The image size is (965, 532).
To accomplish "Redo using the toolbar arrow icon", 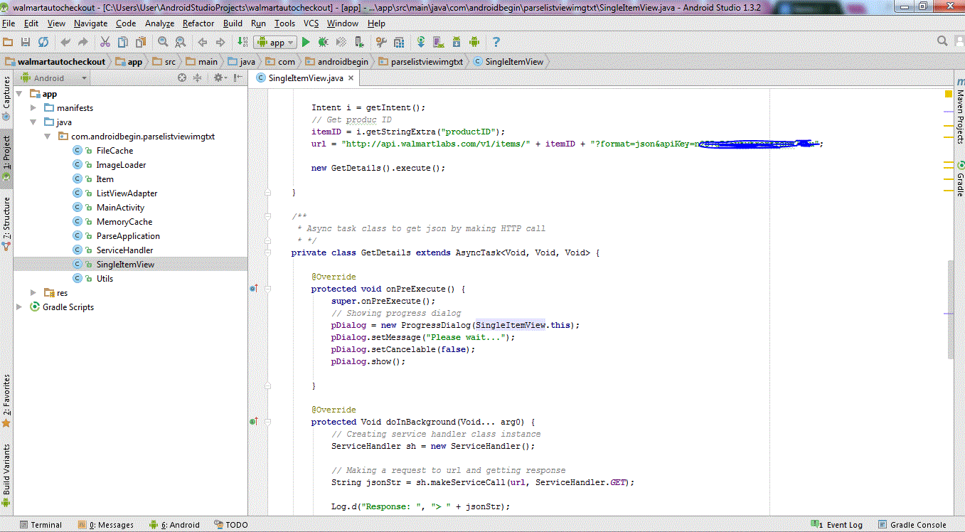I will click(x=83, y=43).
